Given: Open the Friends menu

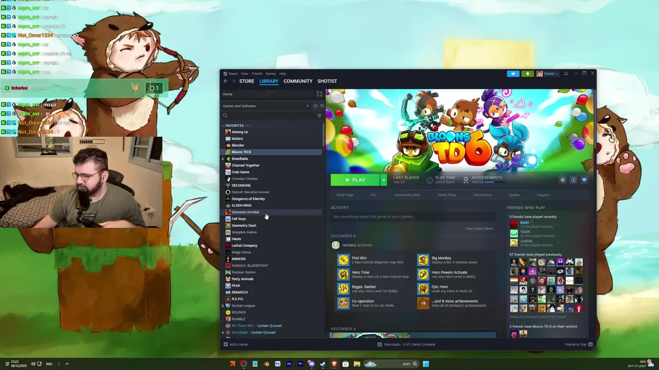Looking at the screenshot, I should tap(257, 73).
